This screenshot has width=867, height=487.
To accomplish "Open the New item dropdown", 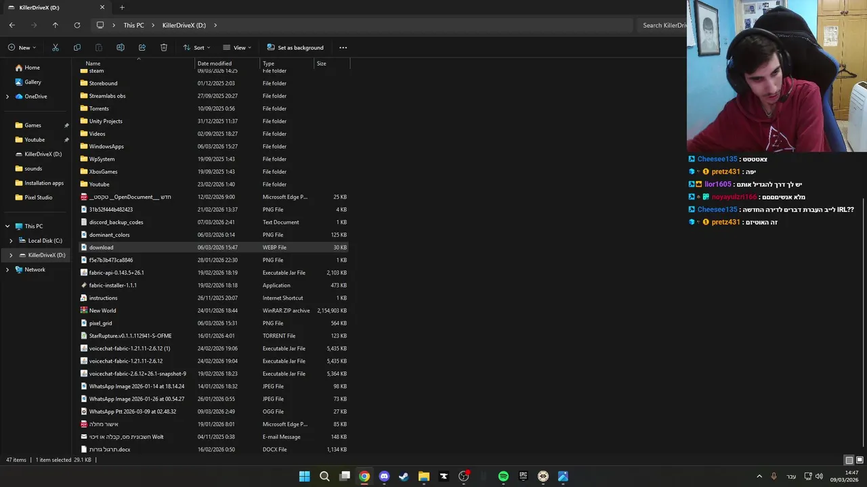I will [x=22, y=47].
